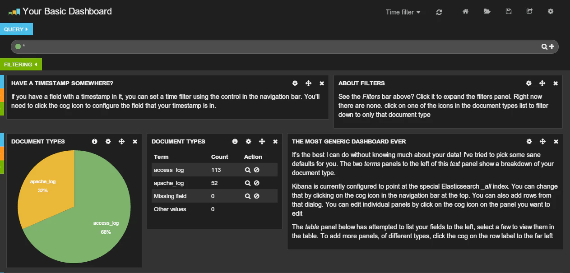Screen dimensions: 570x273
Task: Show info for table Document Types panel
Action: click(x=235, y=141)
